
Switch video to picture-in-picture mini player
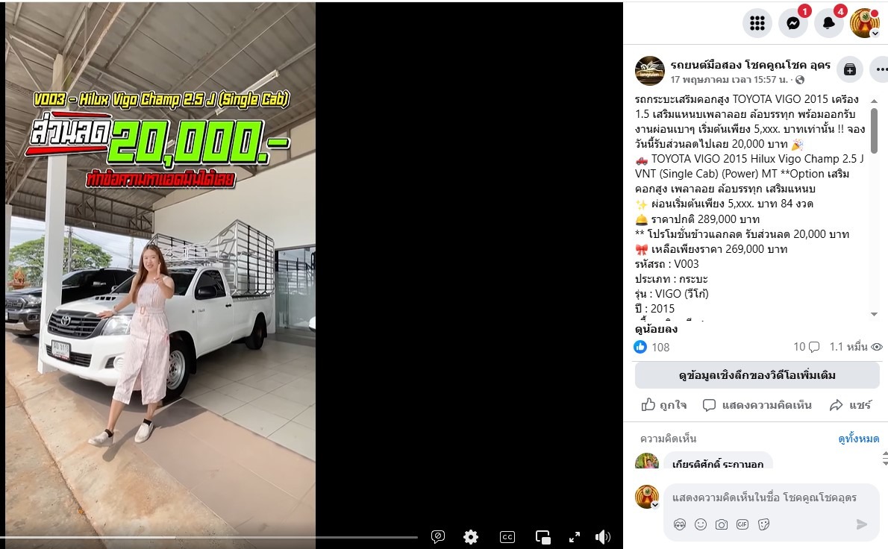click(543, 536)
